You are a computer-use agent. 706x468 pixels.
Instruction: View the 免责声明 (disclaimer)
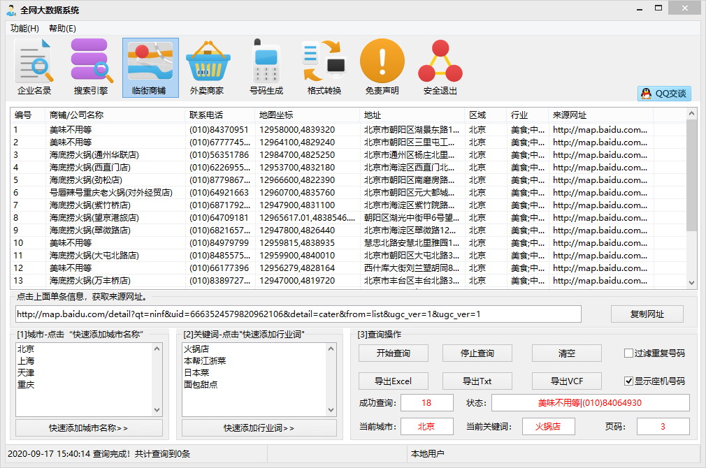tap(382, 67)
